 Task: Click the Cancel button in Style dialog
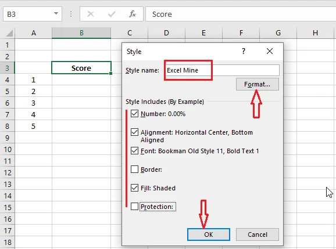click(258, 234)
